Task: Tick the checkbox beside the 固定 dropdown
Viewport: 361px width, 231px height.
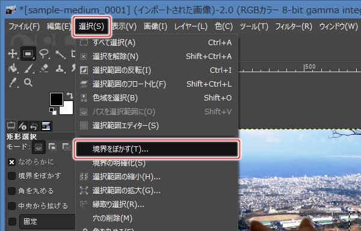Action: (x=12, y=221)
